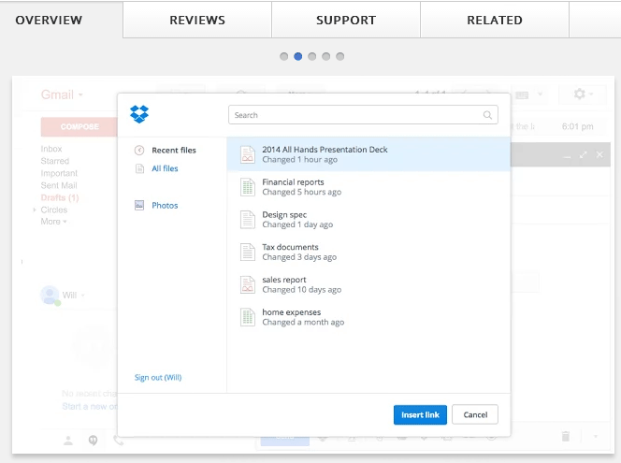Screen dimensions: 621x463
Task: Select the Design spec file name
Action: (284, 215)
